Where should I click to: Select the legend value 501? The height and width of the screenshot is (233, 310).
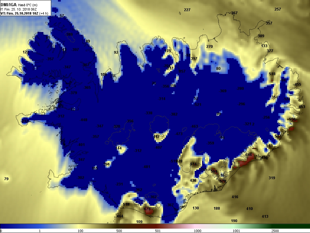coord(158,231)
